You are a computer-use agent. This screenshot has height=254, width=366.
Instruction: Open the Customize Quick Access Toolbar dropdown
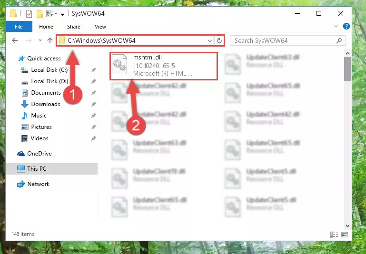[x=62, y=14]
